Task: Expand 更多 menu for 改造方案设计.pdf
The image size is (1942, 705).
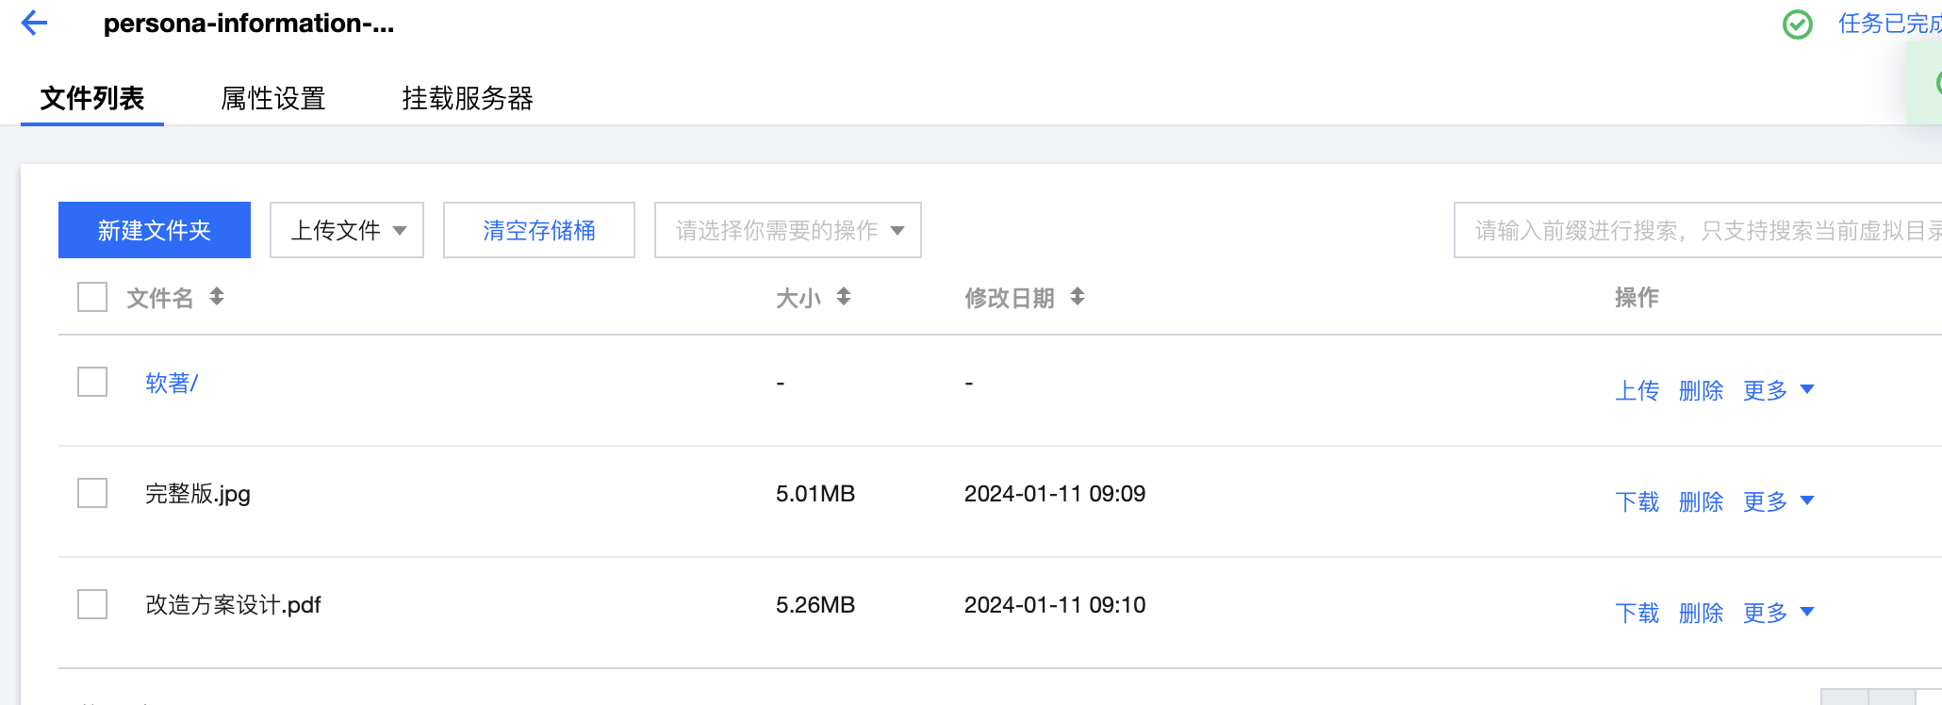Action: (1779, 613)
